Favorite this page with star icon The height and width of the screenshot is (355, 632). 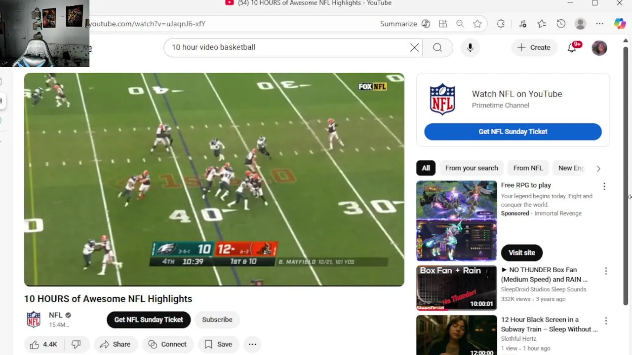coord(477,24)
